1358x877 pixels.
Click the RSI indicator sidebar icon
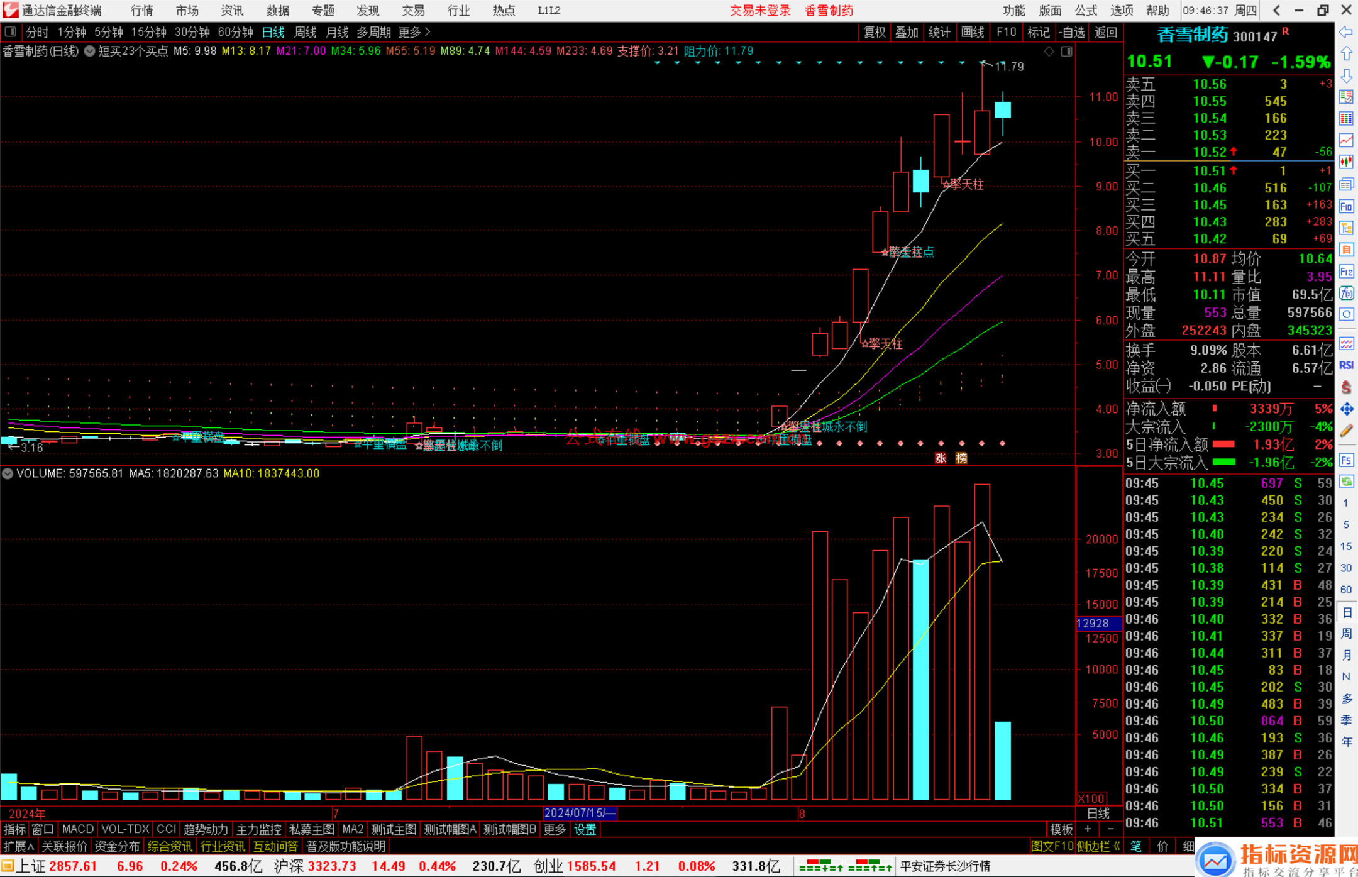(1346, 365)
